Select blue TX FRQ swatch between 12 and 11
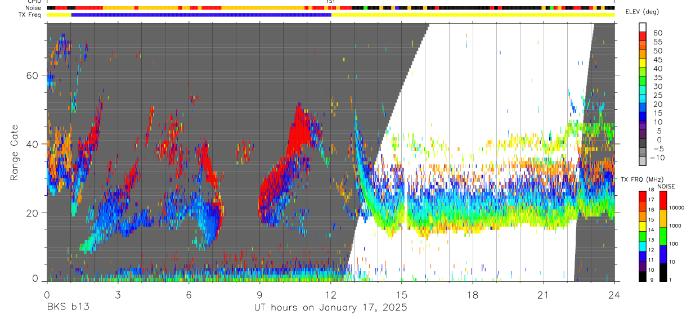 643,256
